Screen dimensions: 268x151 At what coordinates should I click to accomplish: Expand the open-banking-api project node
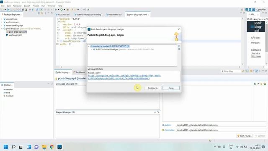2,25
